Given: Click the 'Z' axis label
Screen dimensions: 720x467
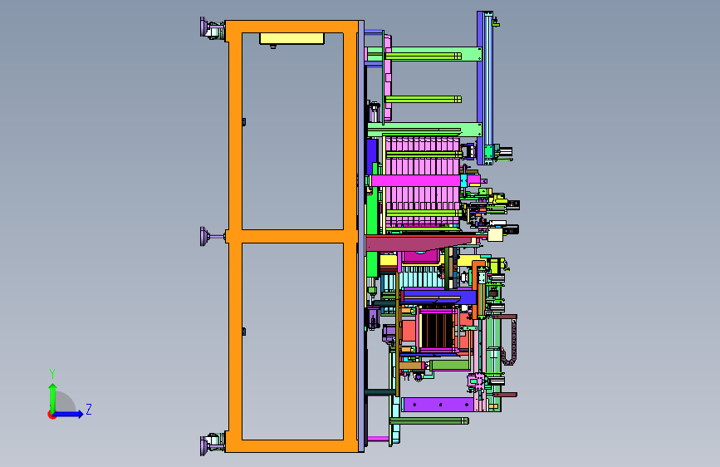Looking at the screenshot, I should 89,409.
